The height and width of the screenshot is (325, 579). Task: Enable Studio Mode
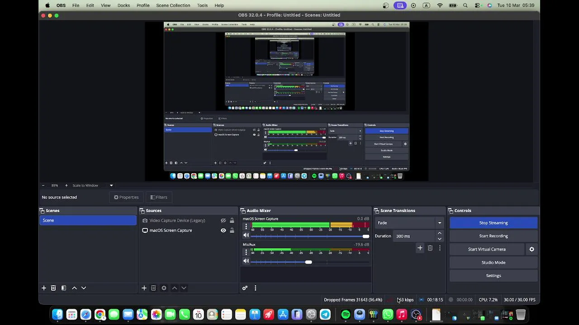(x=494, y=263)
